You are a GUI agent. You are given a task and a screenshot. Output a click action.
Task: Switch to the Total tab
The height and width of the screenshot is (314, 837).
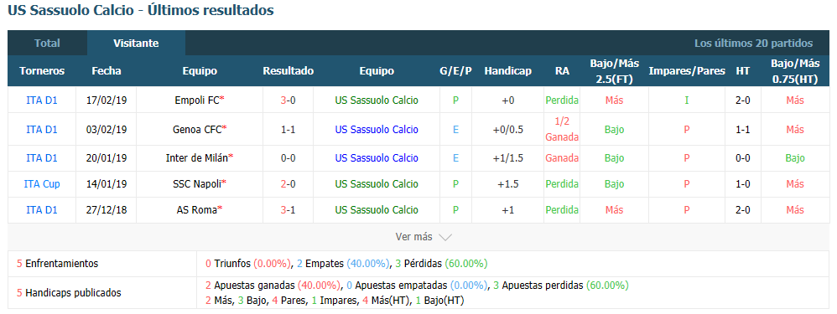47,44
